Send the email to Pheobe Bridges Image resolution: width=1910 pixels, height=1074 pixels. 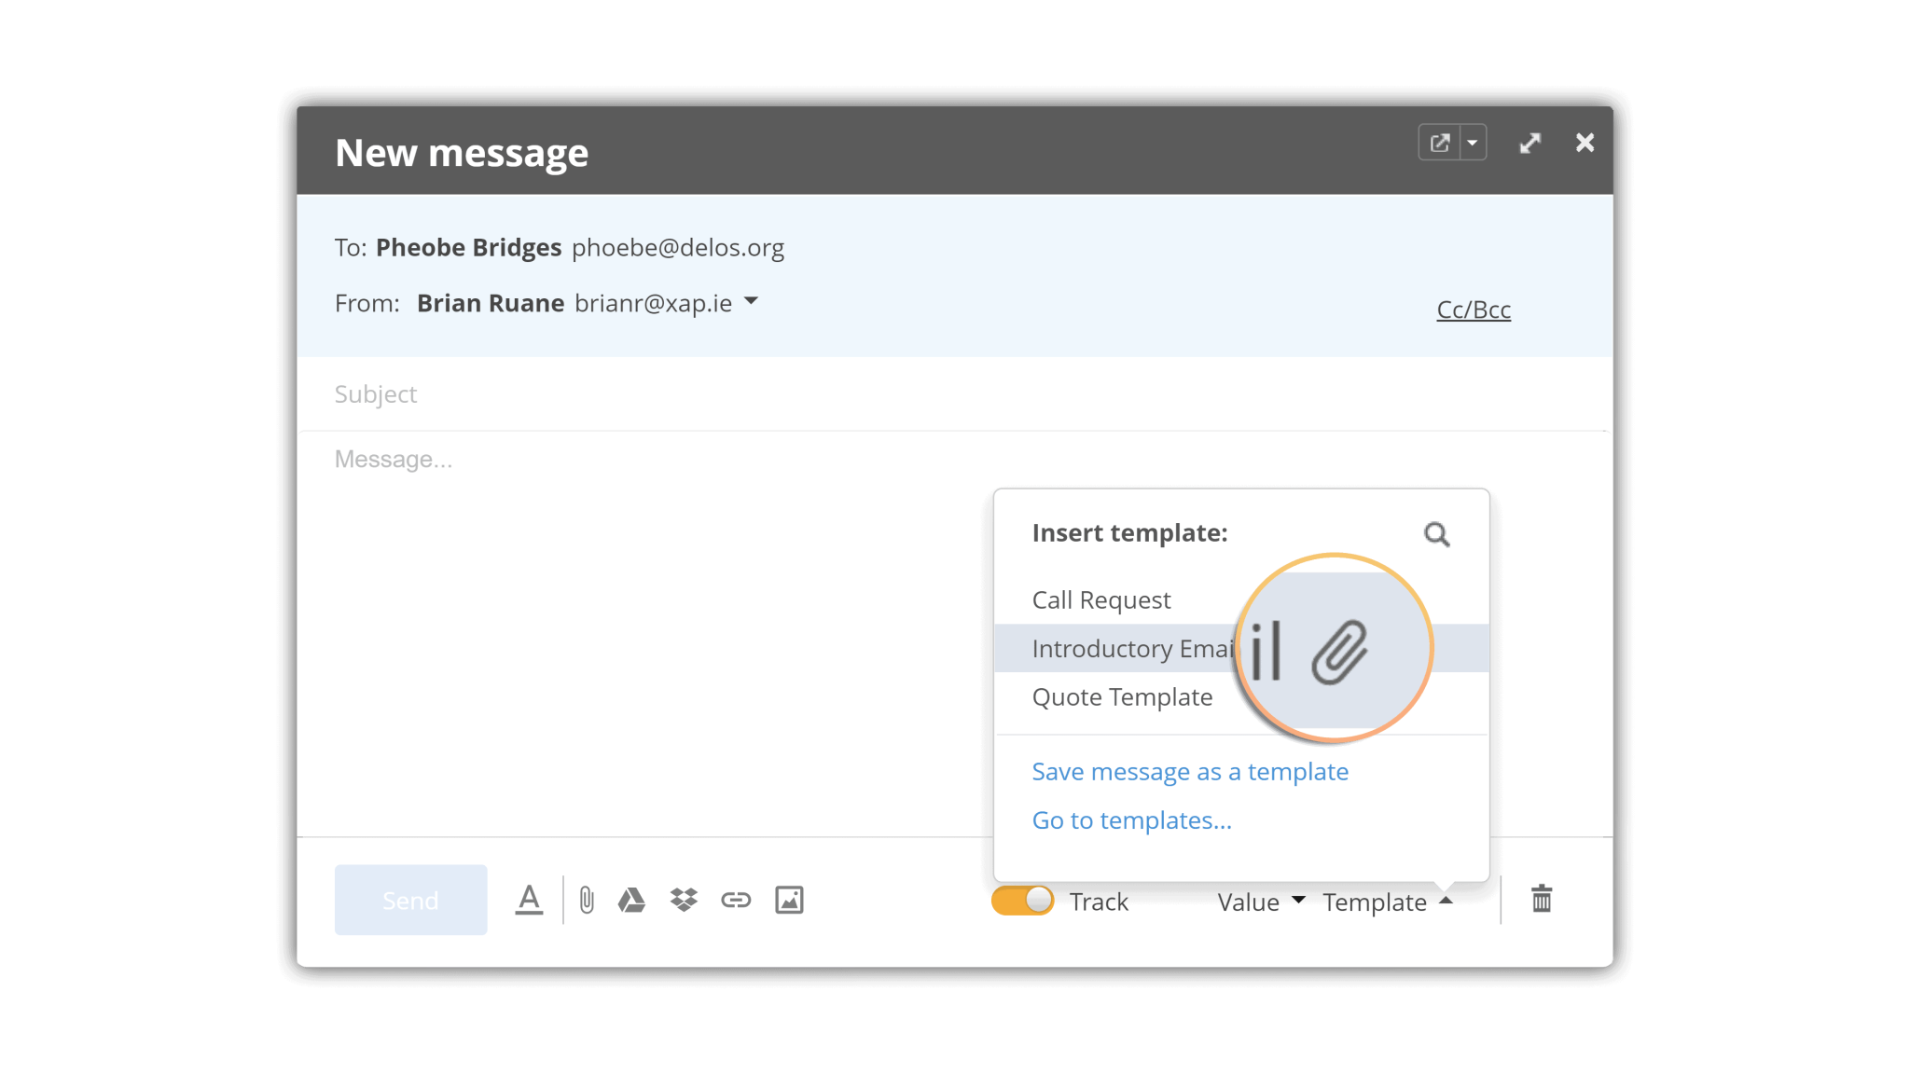[410, 899]
